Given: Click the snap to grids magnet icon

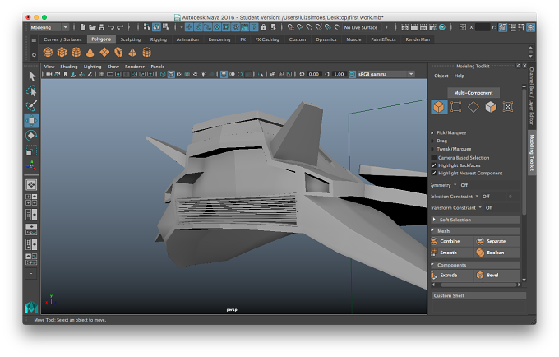Looking at the screenshot, I should (291, 27).
